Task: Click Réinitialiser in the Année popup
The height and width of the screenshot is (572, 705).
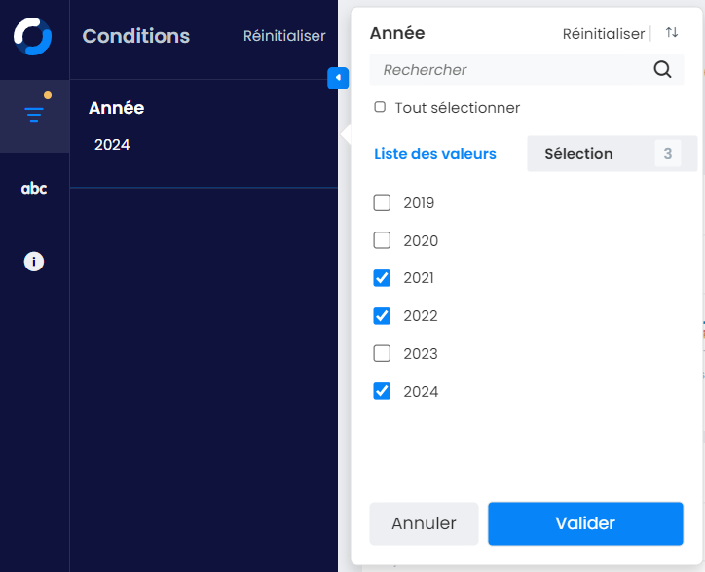Action: click(604, 34)
